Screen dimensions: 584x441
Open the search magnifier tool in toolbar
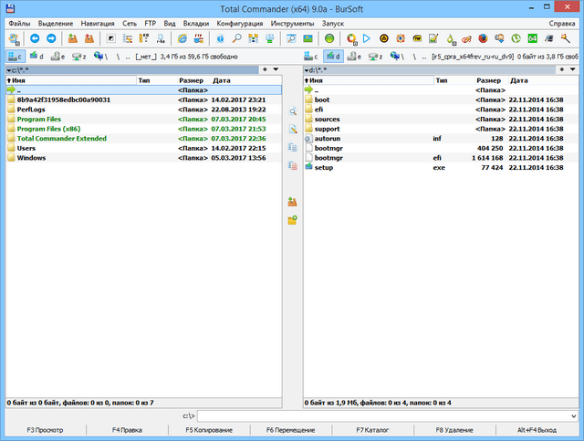(x=235, y=39)
